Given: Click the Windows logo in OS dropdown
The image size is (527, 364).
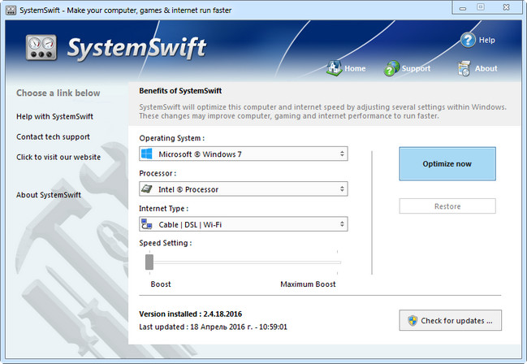Looking at the screenshot, I should tap(147, 154).
